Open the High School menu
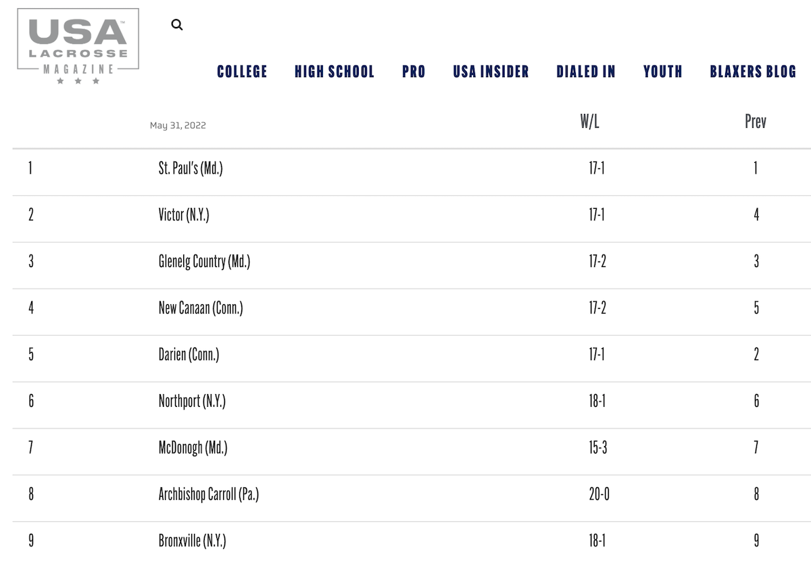Image resolution: width=811 pixels, height=565 pixels. [x=334, y=72]
